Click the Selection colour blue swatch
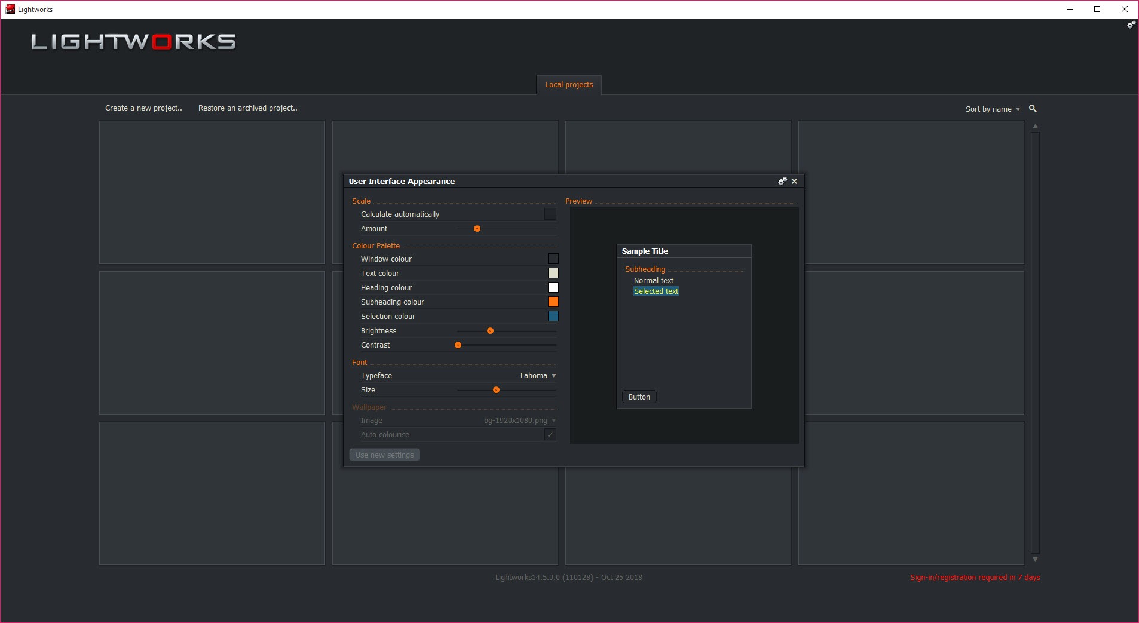The image size is (1139, 623). pyautogui.click(x=553, y=317)
